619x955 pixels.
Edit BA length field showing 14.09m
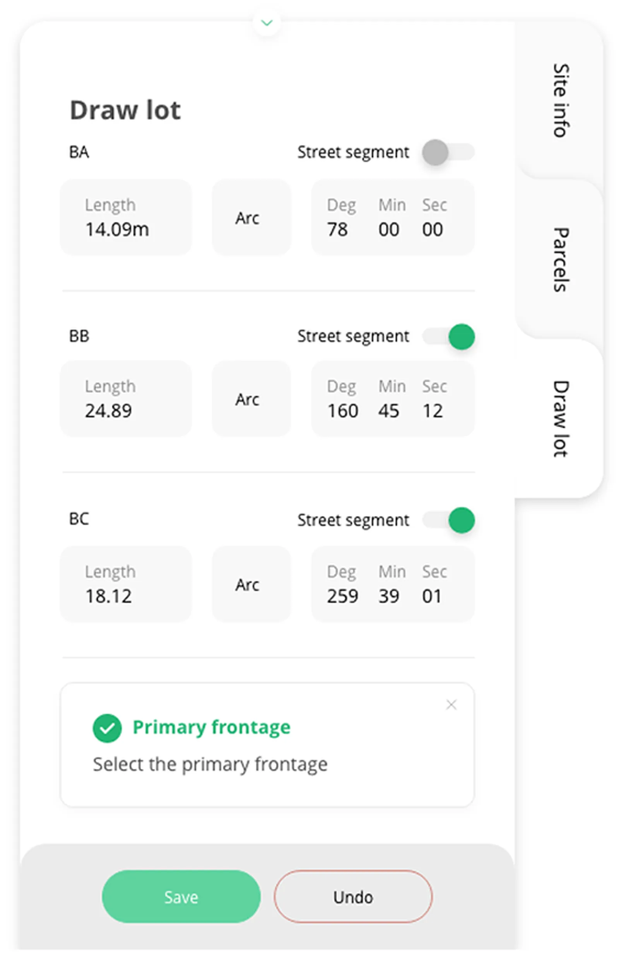coord(126,218)
